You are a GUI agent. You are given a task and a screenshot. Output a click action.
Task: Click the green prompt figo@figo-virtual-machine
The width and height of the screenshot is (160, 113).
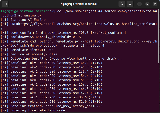[25, 11]
